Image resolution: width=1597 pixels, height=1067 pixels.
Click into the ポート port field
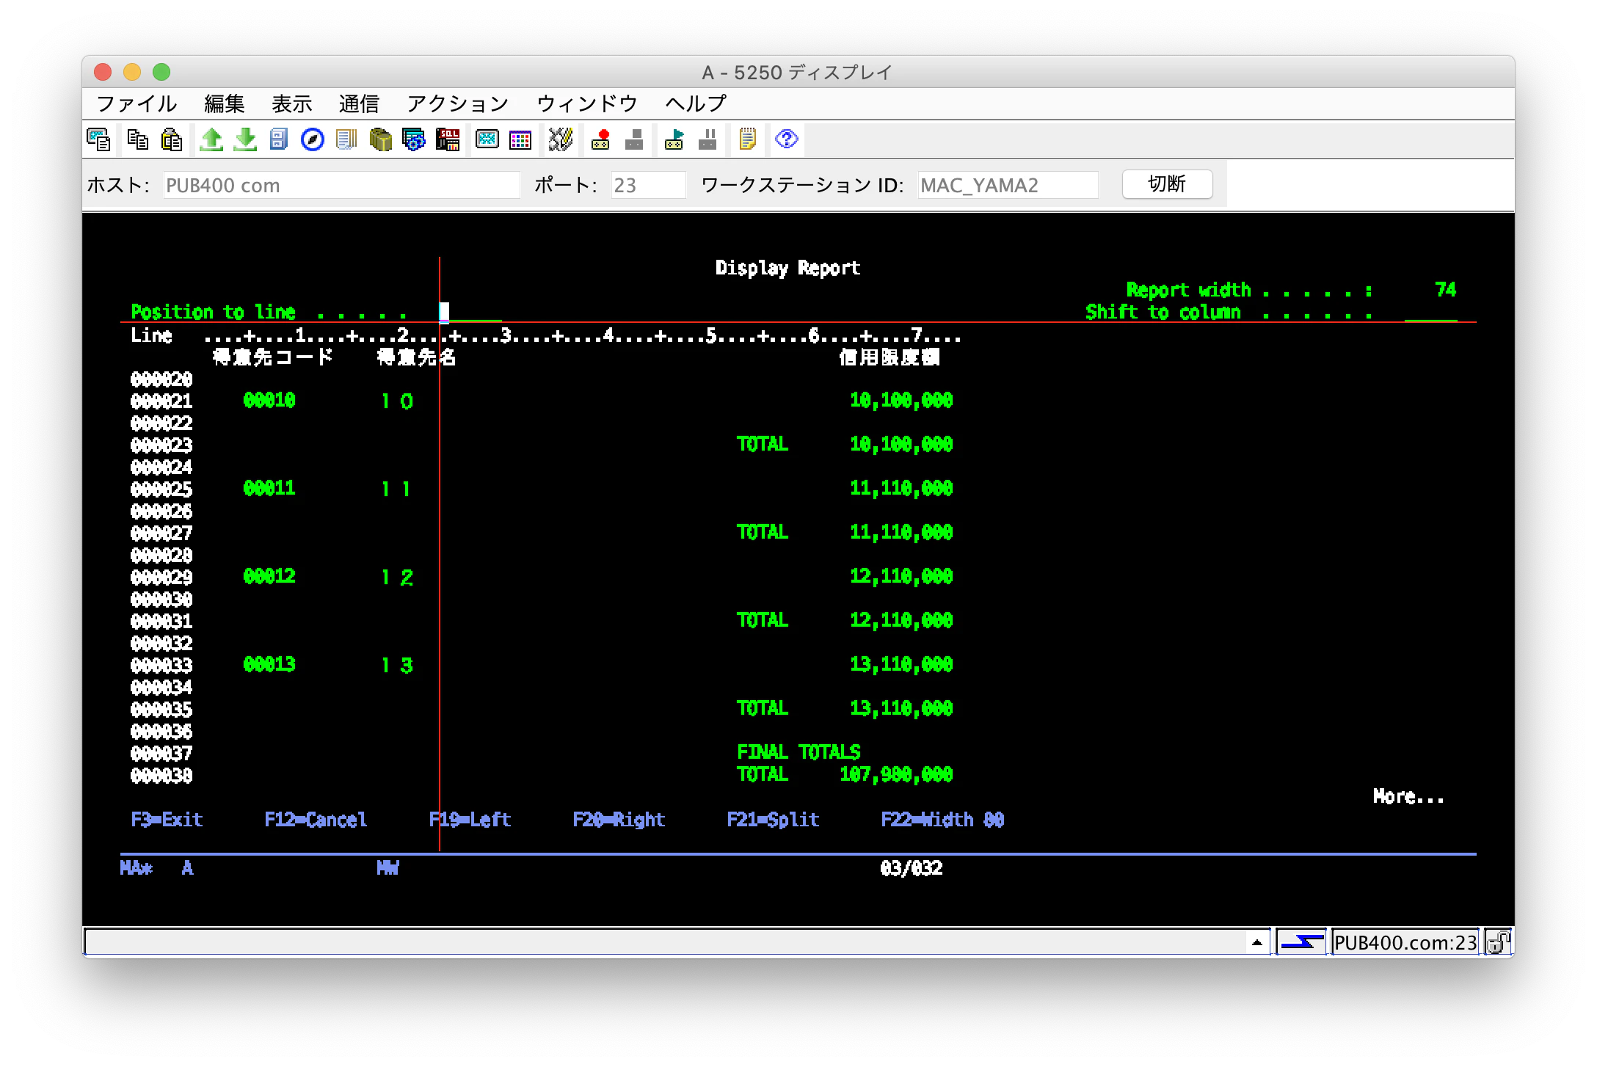click(648, 185)
